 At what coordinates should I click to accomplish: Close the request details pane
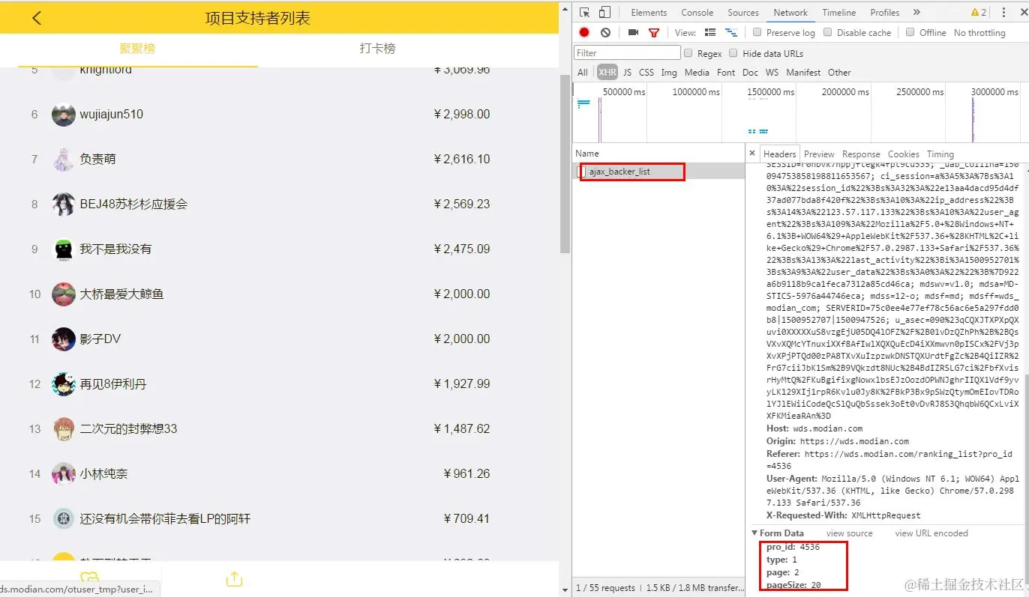(752, 154)
